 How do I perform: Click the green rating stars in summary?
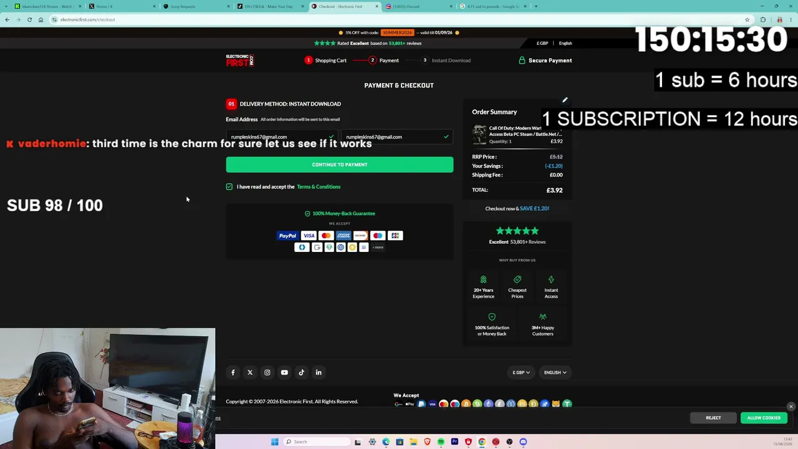coord(517,231)
